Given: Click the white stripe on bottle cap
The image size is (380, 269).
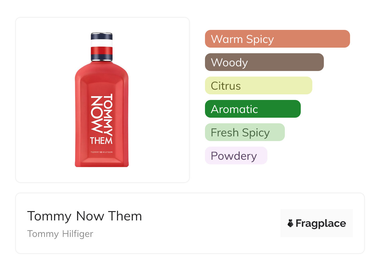Looking at the screenshot, I should [x=102, y=43].
